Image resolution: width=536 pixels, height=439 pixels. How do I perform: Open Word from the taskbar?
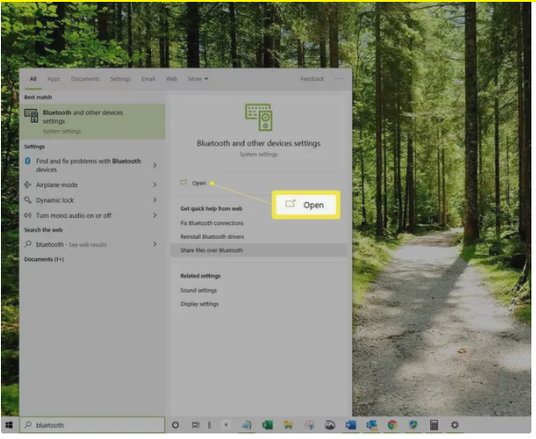tap(351, 425)
